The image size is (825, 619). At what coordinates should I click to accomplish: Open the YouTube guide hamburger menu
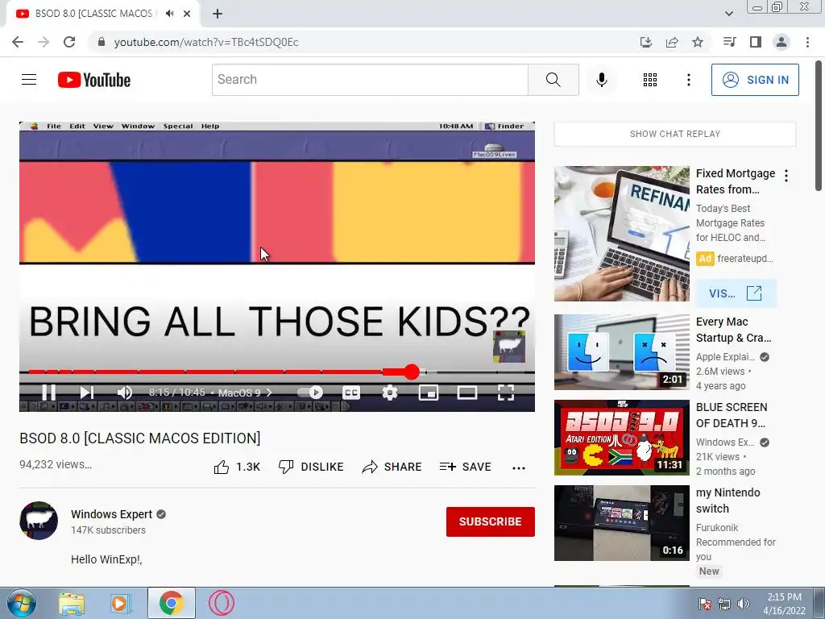29,80
